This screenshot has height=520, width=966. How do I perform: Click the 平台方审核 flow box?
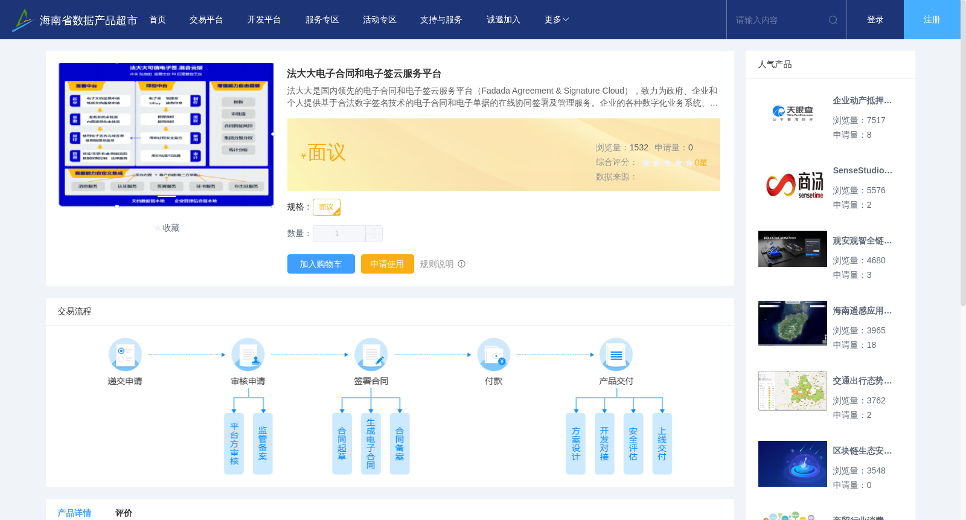click(234, 443)
